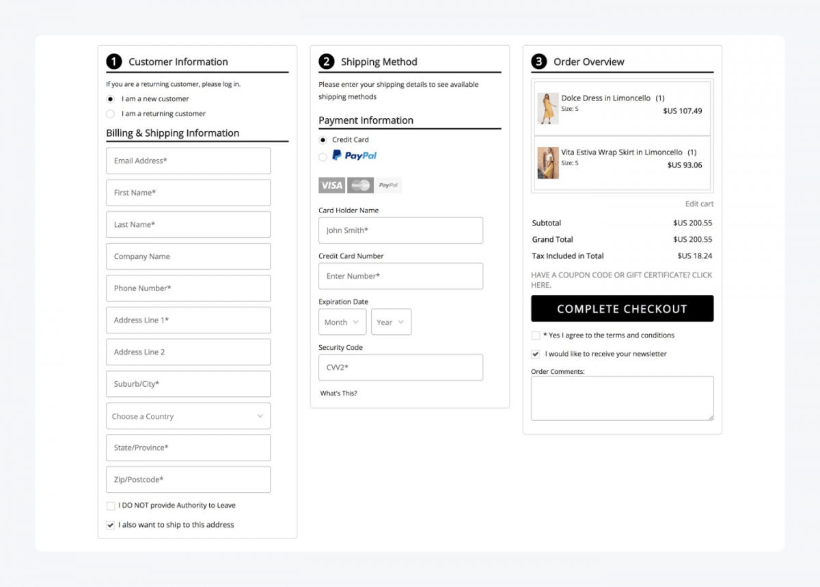The image size is (820, 587).
Task: Focus the Company Name field
Action: (189, 256)
